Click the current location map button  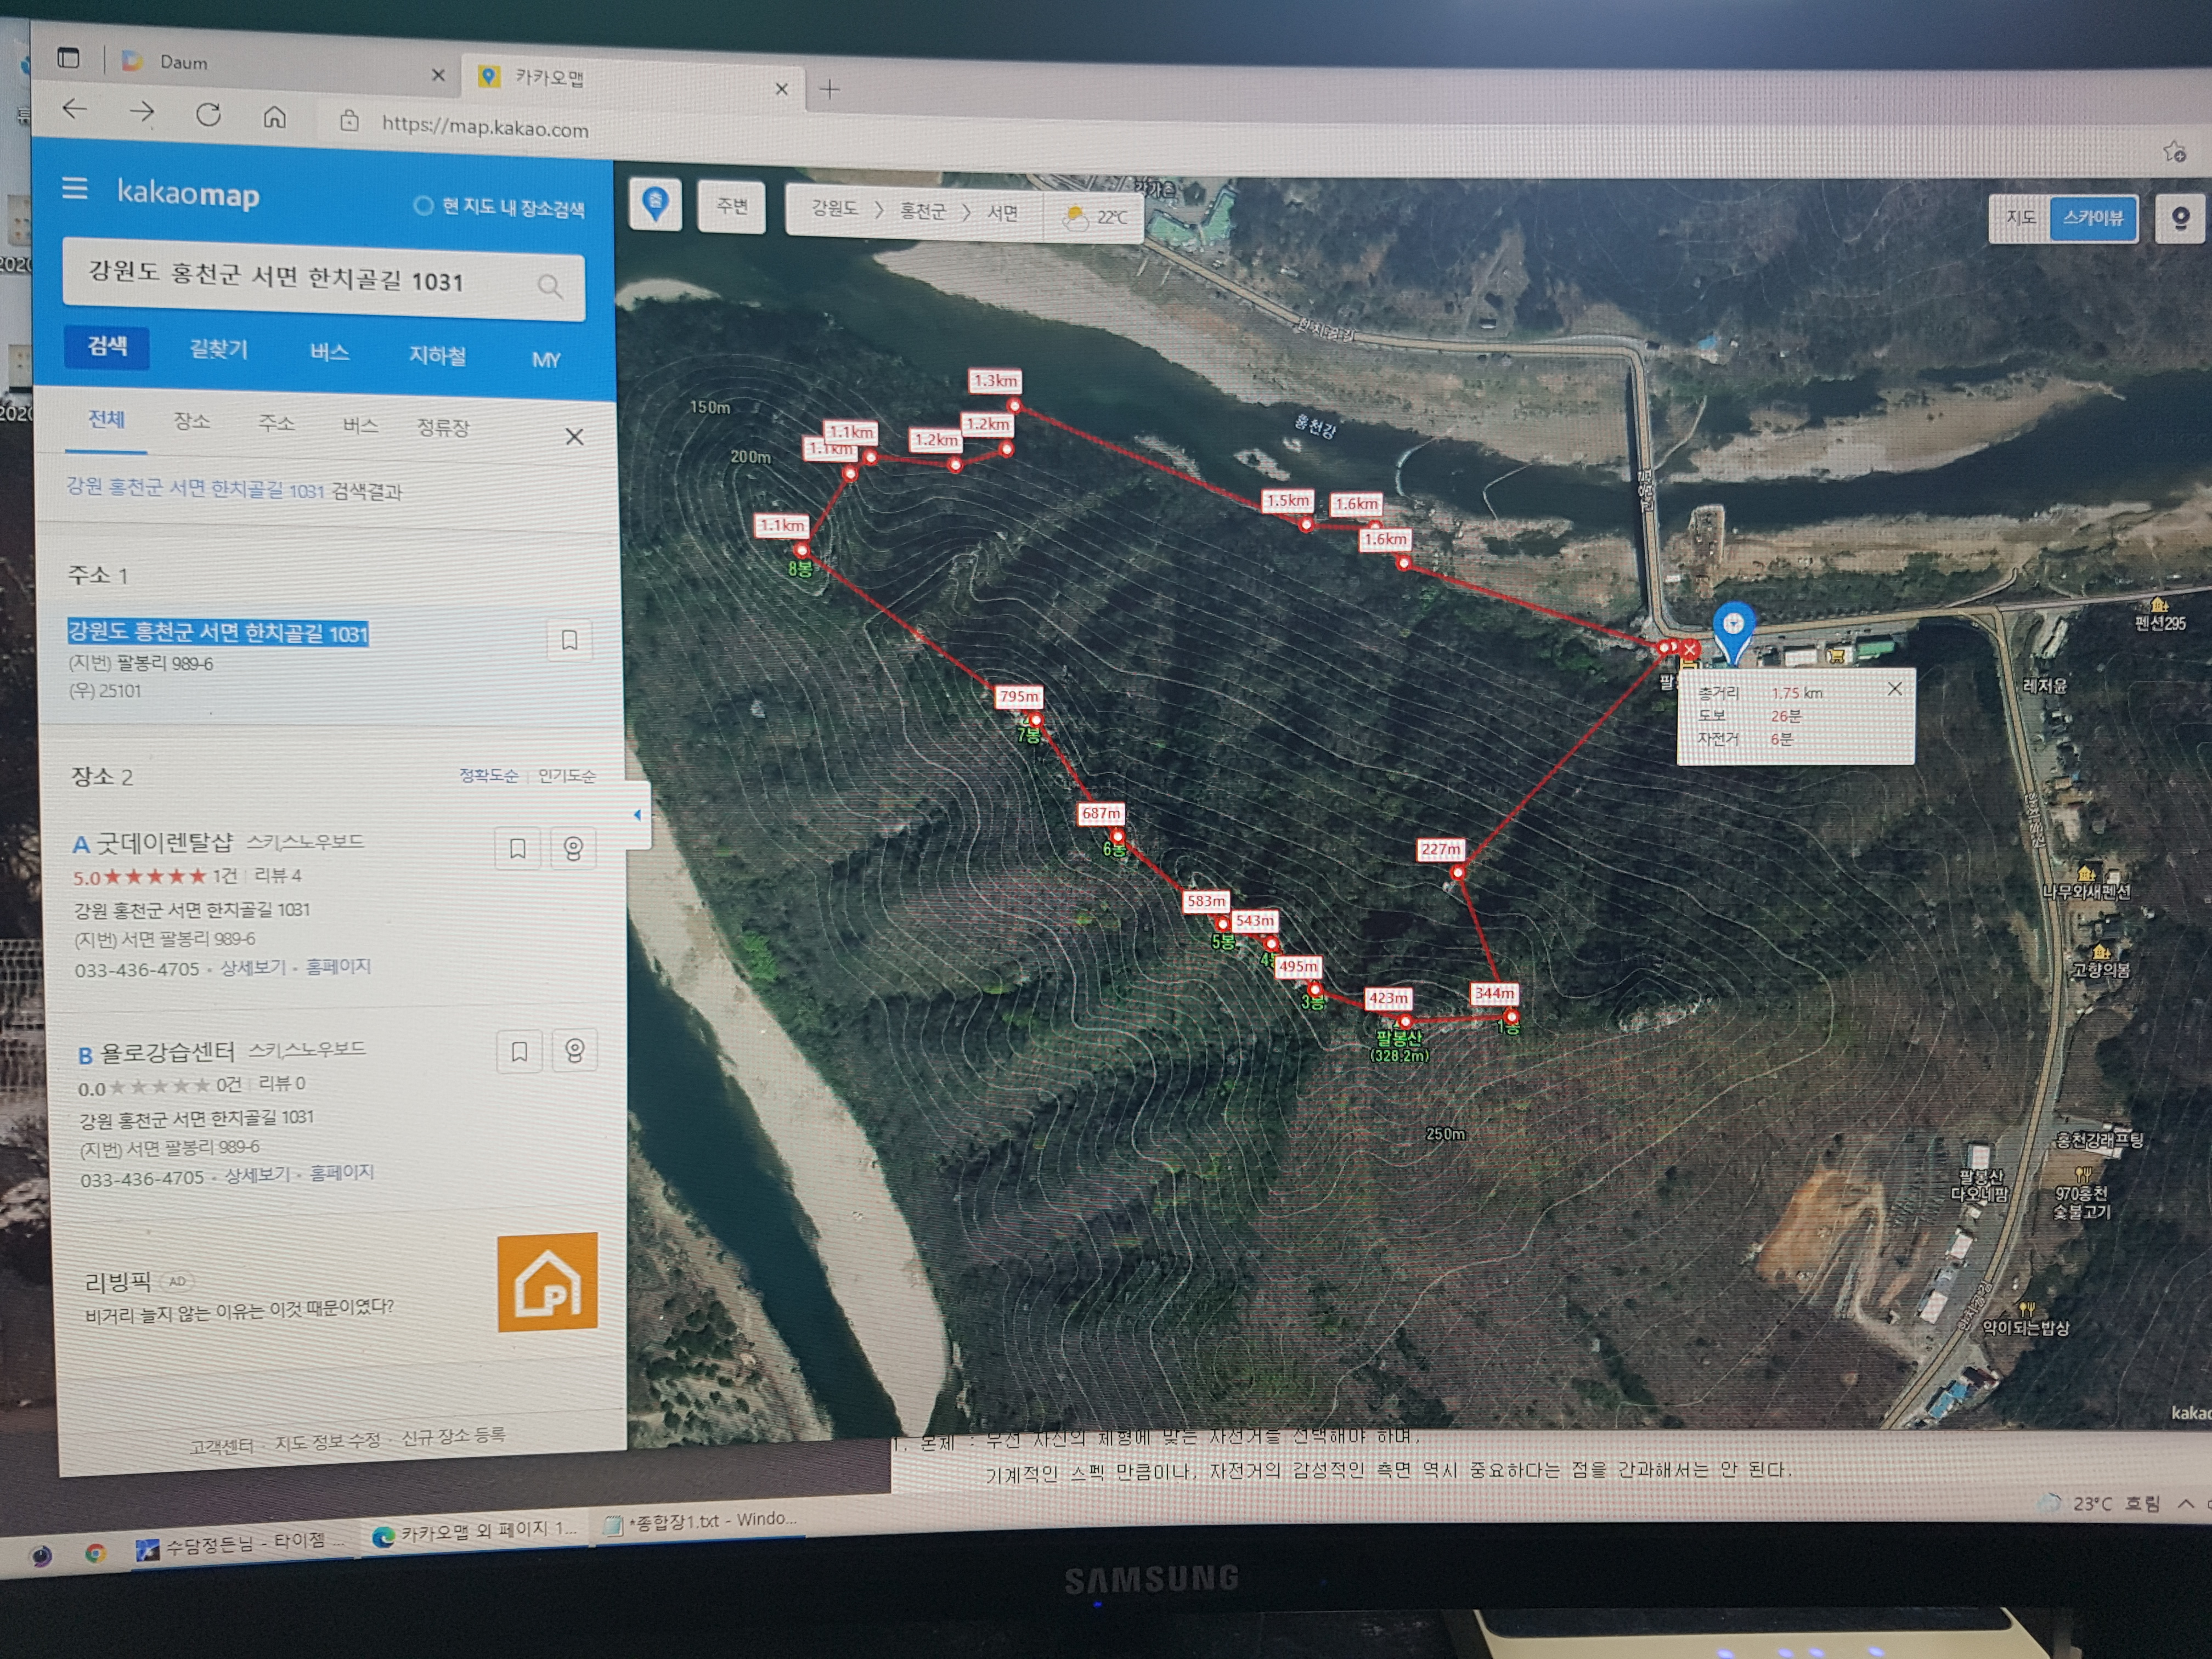click(x=655, y=204)
